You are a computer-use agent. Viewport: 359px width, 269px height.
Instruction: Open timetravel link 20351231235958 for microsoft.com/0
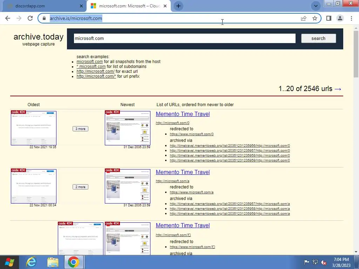[230, 155]
